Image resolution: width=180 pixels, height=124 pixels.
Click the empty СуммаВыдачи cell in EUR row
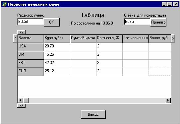83,72
